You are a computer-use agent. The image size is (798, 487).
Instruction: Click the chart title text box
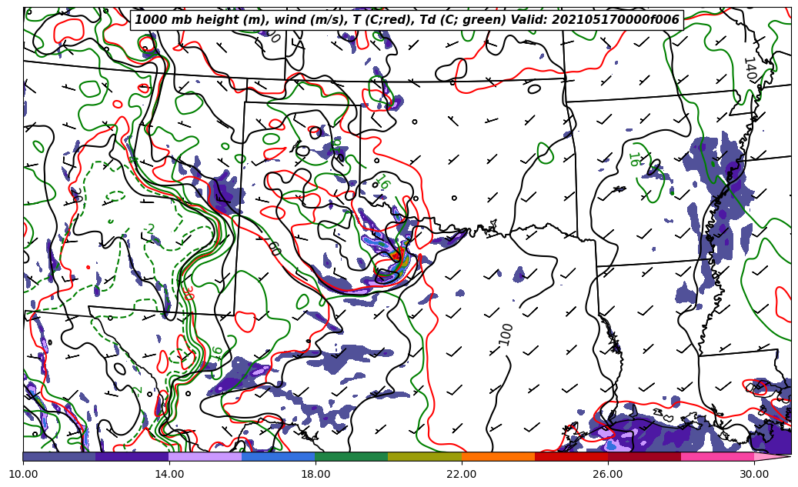point(407,20)
